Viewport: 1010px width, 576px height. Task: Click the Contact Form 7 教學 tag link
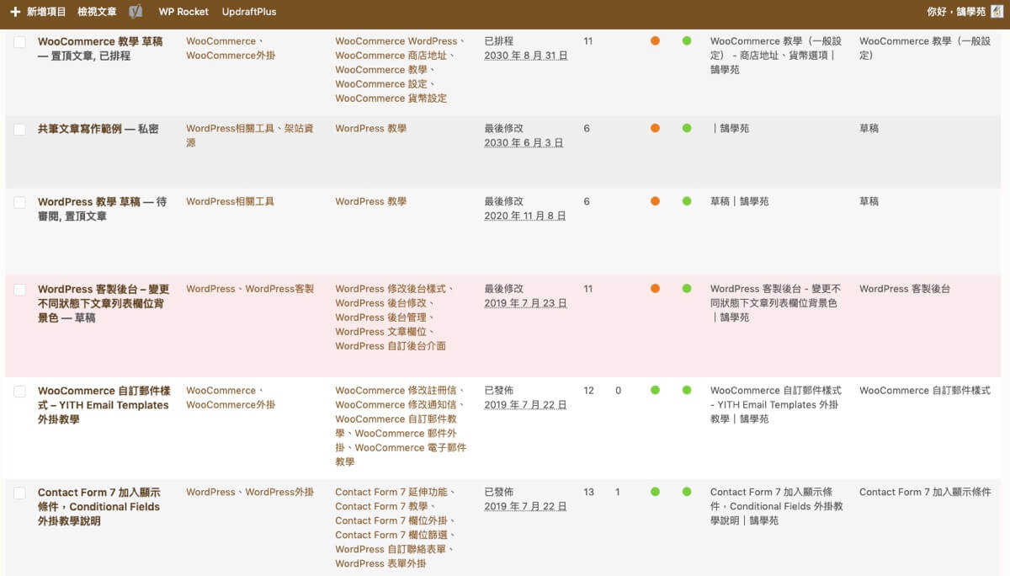click(380, 505)
